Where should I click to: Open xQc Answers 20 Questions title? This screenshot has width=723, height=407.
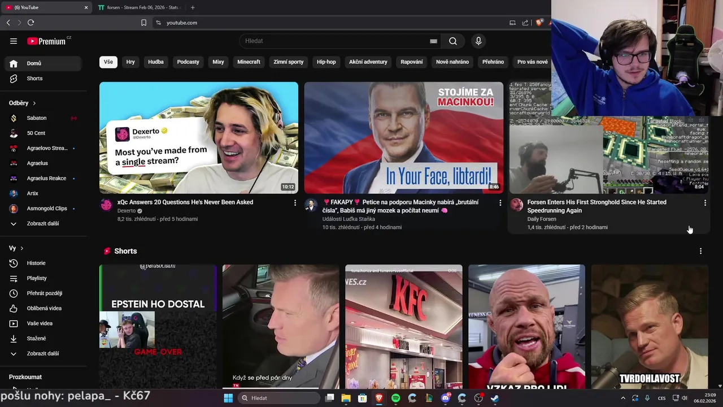185,202
